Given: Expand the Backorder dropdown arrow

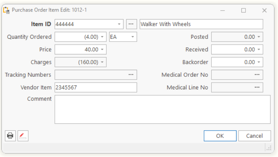Looking at the screenshot, I should pyautogui.click(x=259, y=62).
